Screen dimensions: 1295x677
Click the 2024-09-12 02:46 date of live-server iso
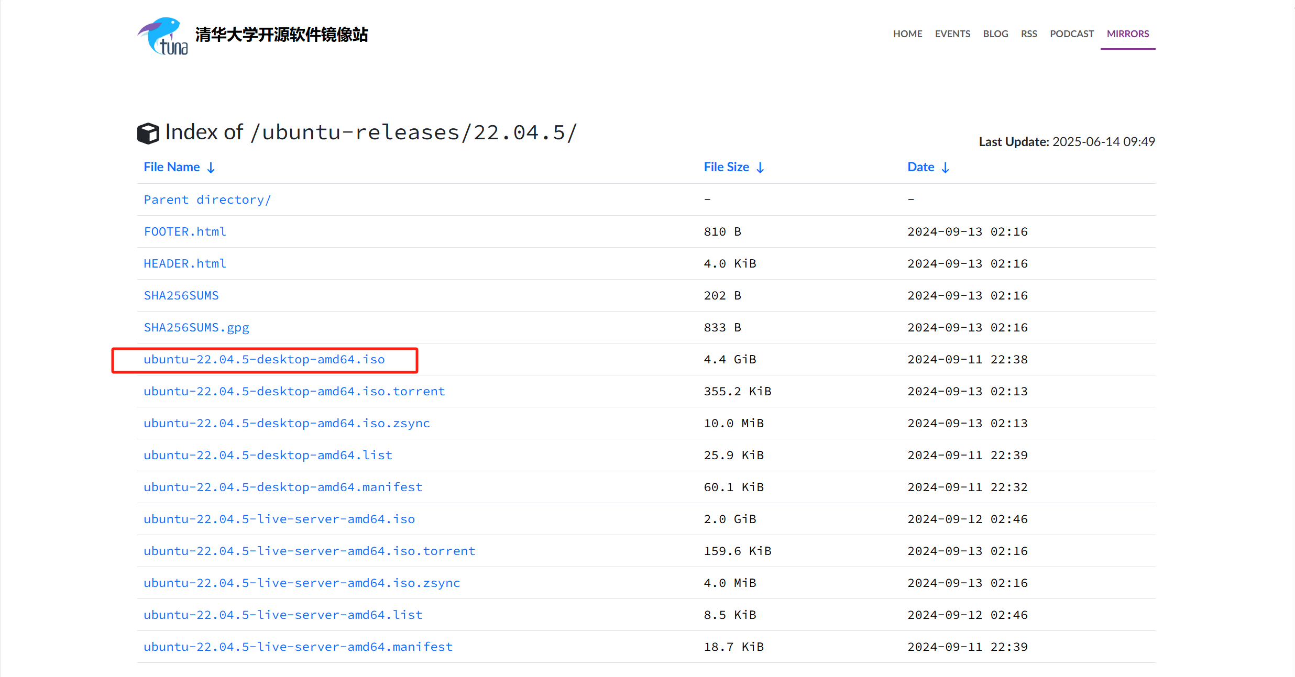pos(968,519)
